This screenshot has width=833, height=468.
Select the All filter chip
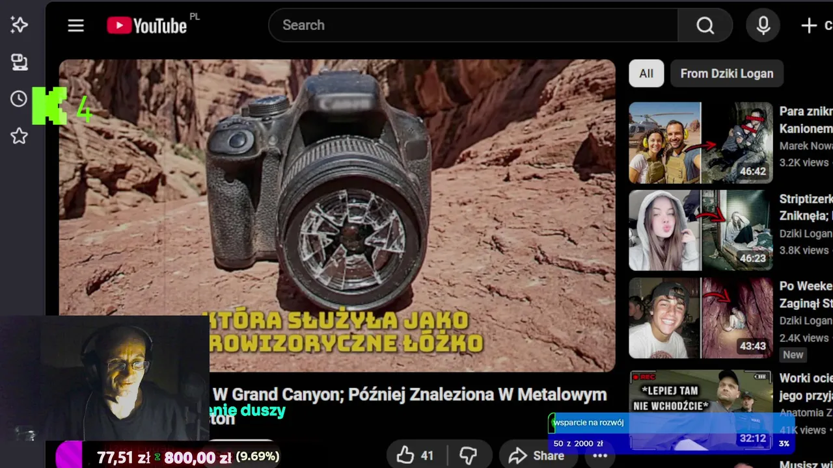pos(646,73)
